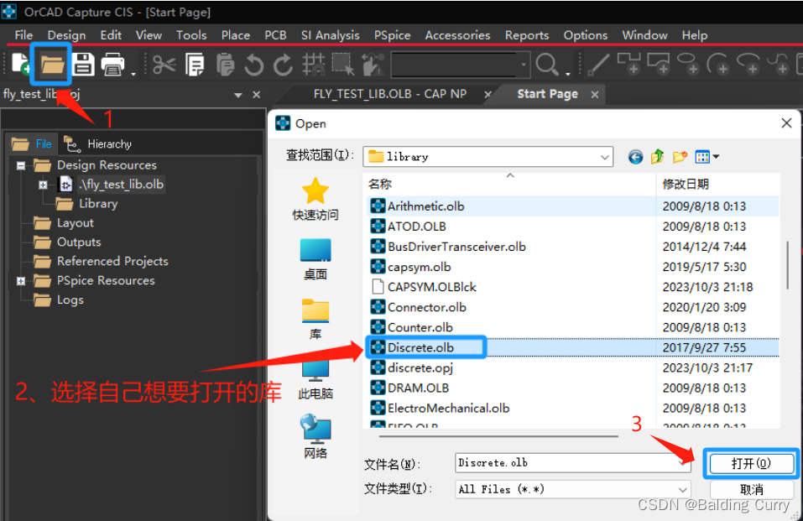
Task: Open Desktop (桌面) location
Action: [315, 259]
